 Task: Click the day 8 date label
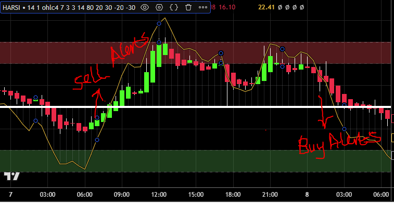tap(307, 195)
